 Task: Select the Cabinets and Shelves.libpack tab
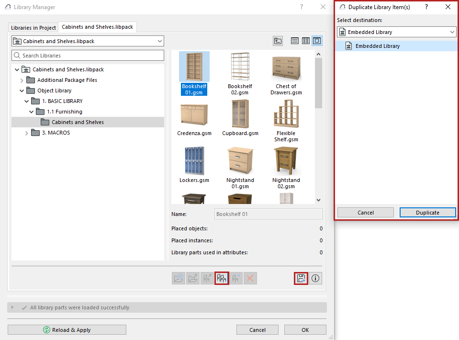point(97,27)
